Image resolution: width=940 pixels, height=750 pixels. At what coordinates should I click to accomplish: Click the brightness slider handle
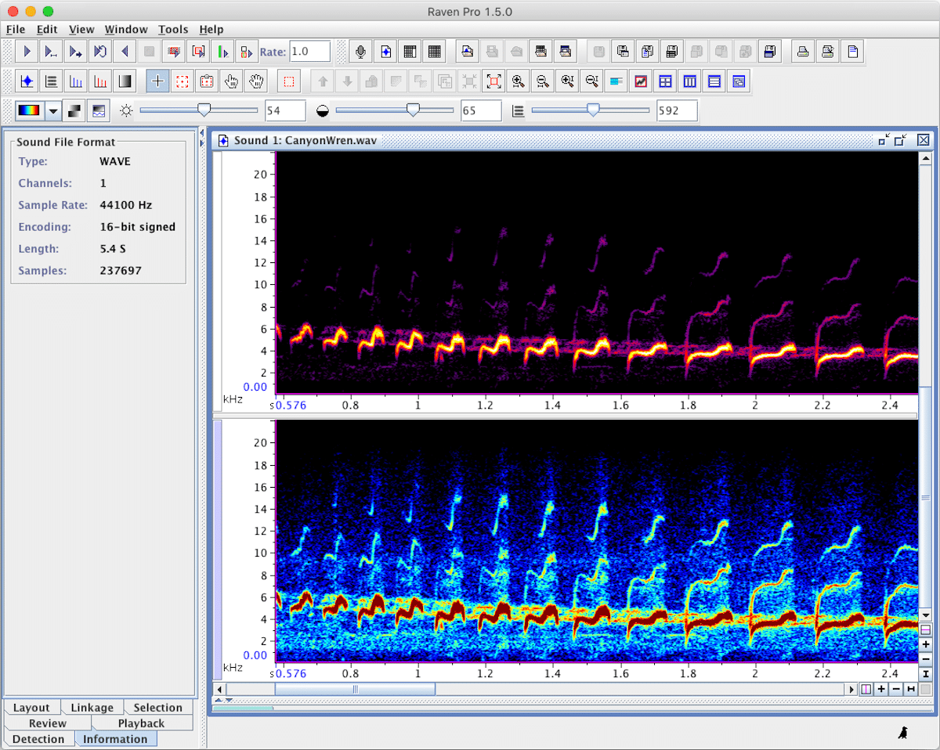204,110
